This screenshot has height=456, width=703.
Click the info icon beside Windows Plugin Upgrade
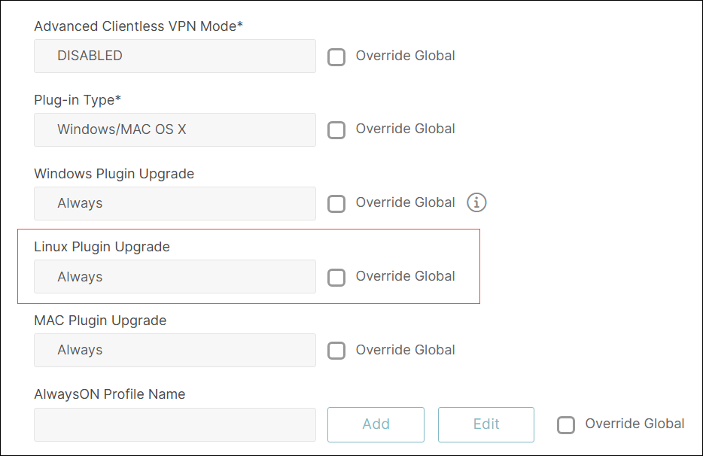(477, 202)
